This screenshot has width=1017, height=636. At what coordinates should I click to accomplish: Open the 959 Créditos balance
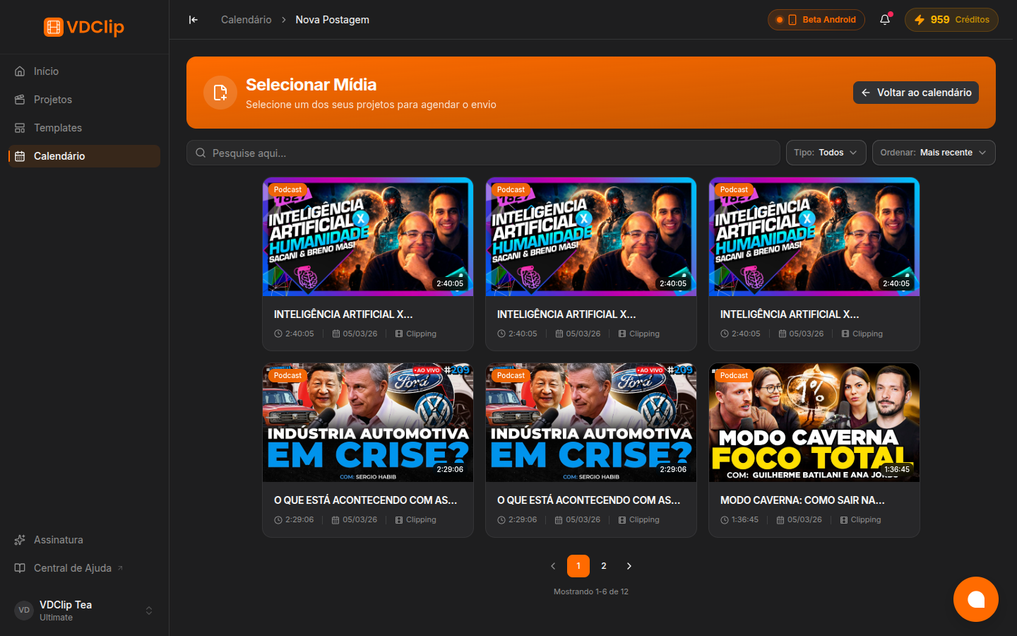tap(951, 20)
